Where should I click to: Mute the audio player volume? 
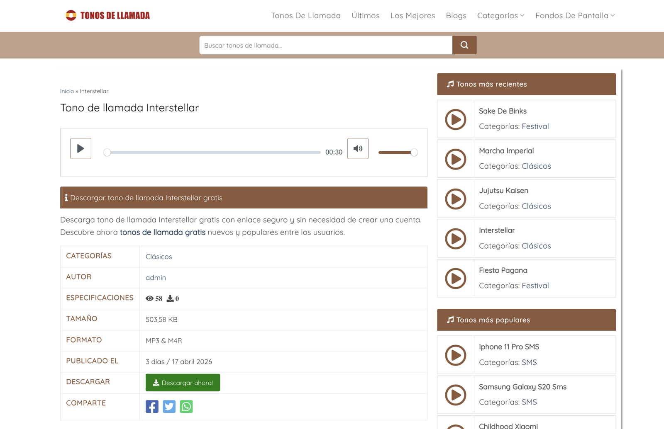pyautogui.click(x=358, y=148)
